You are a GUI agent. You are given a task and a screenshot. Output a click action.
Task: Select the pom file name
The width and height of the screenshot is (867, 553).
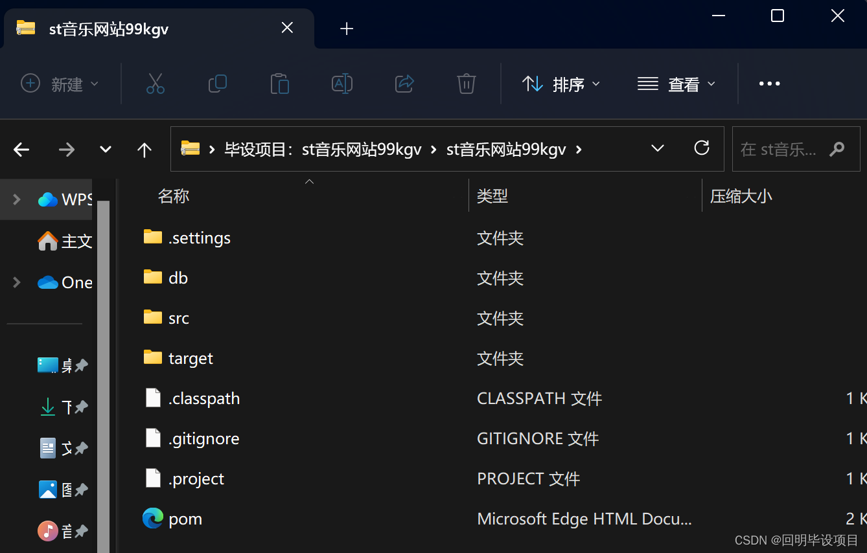click(x=185, y=519)
